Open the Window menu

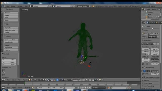pos(20,6)
